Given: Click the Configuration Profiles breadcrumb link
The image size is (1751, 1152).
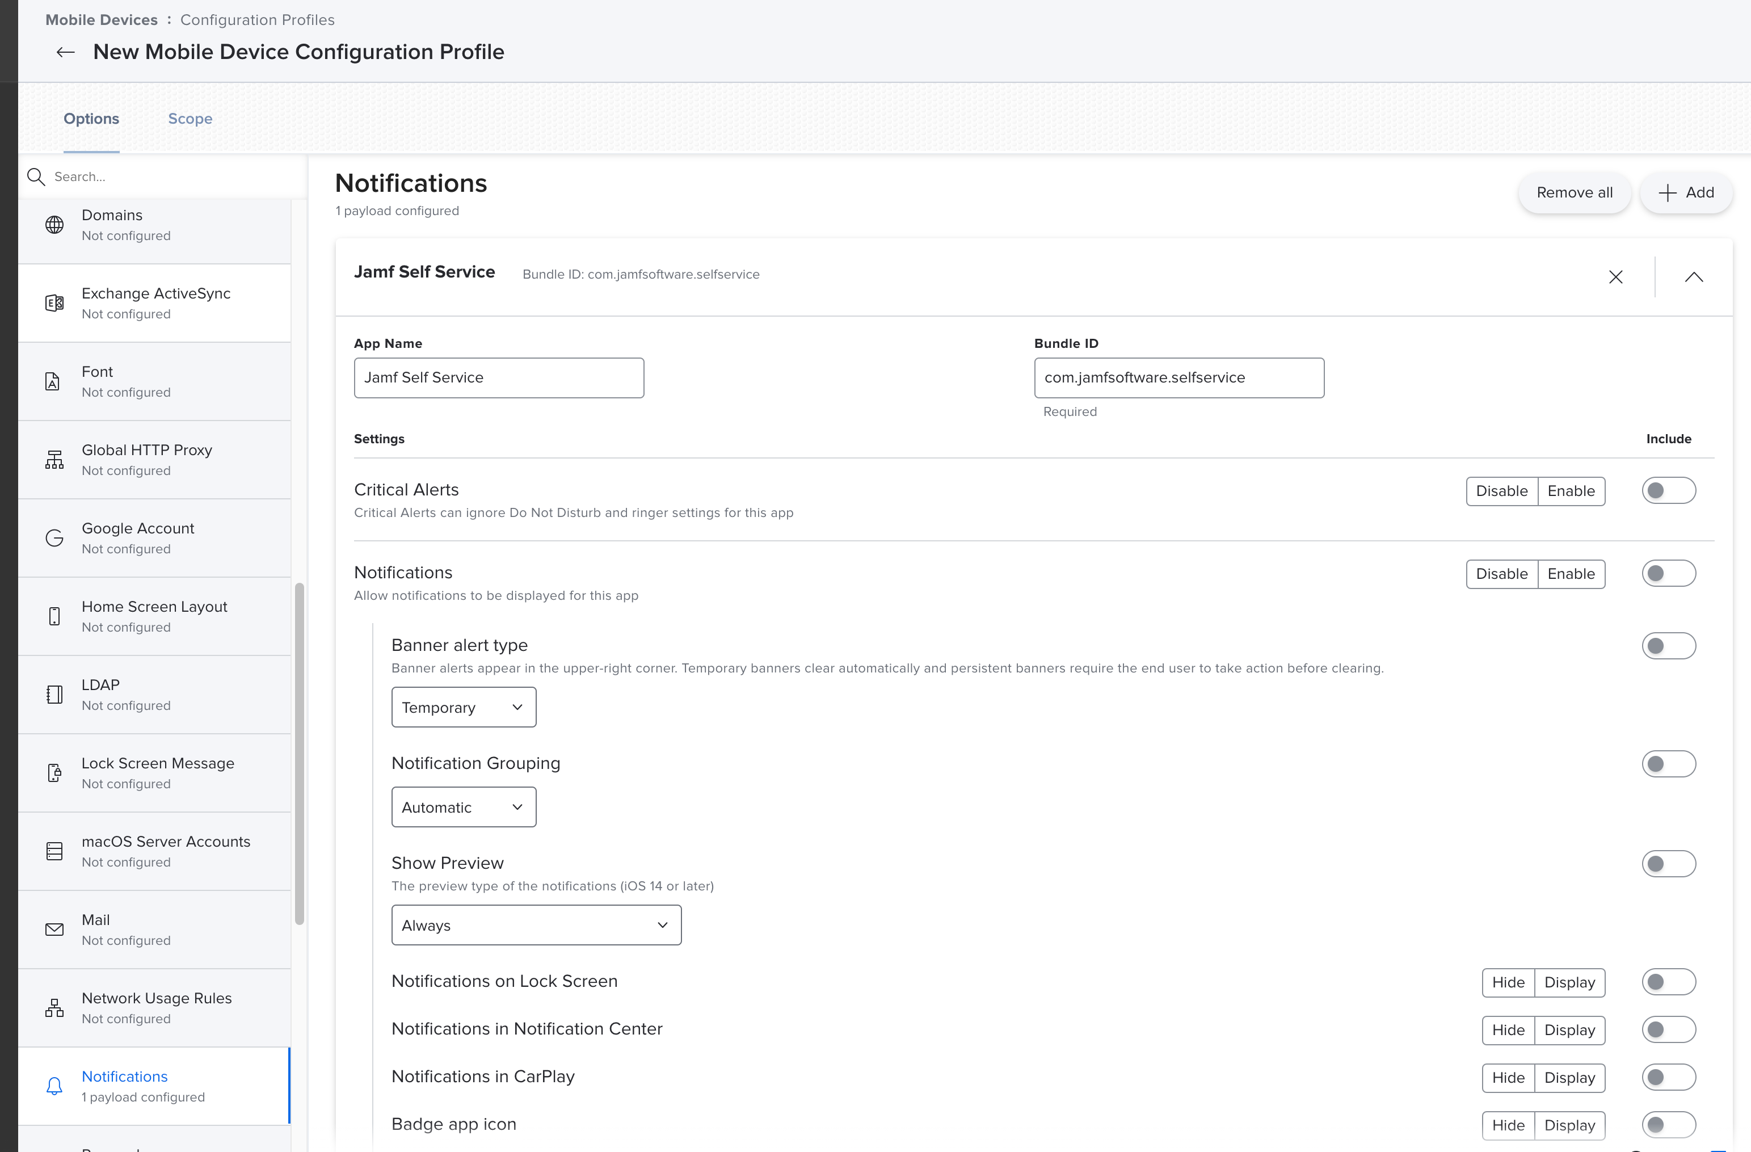Looking at the screenshot, I should (258, 20).
